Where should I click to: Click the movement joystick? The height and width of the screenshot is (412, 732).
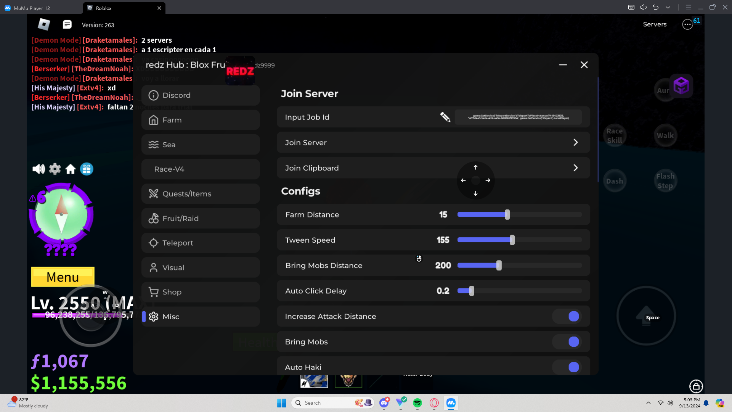pos(91,316)
